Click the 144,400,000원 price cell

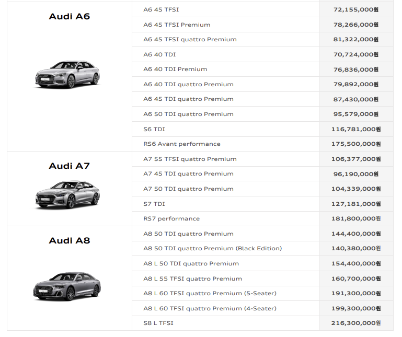(x=356, y=234)
